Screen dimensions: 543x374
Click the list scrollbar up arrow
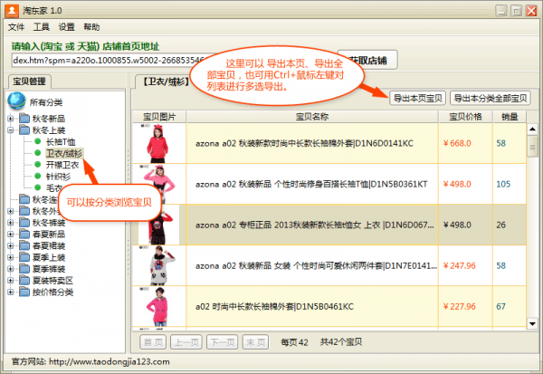click(x=532, y=129)
